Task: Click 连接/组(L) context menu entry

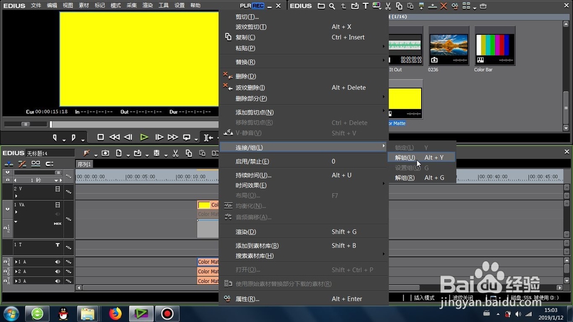Action: click(x=303, y=147)
